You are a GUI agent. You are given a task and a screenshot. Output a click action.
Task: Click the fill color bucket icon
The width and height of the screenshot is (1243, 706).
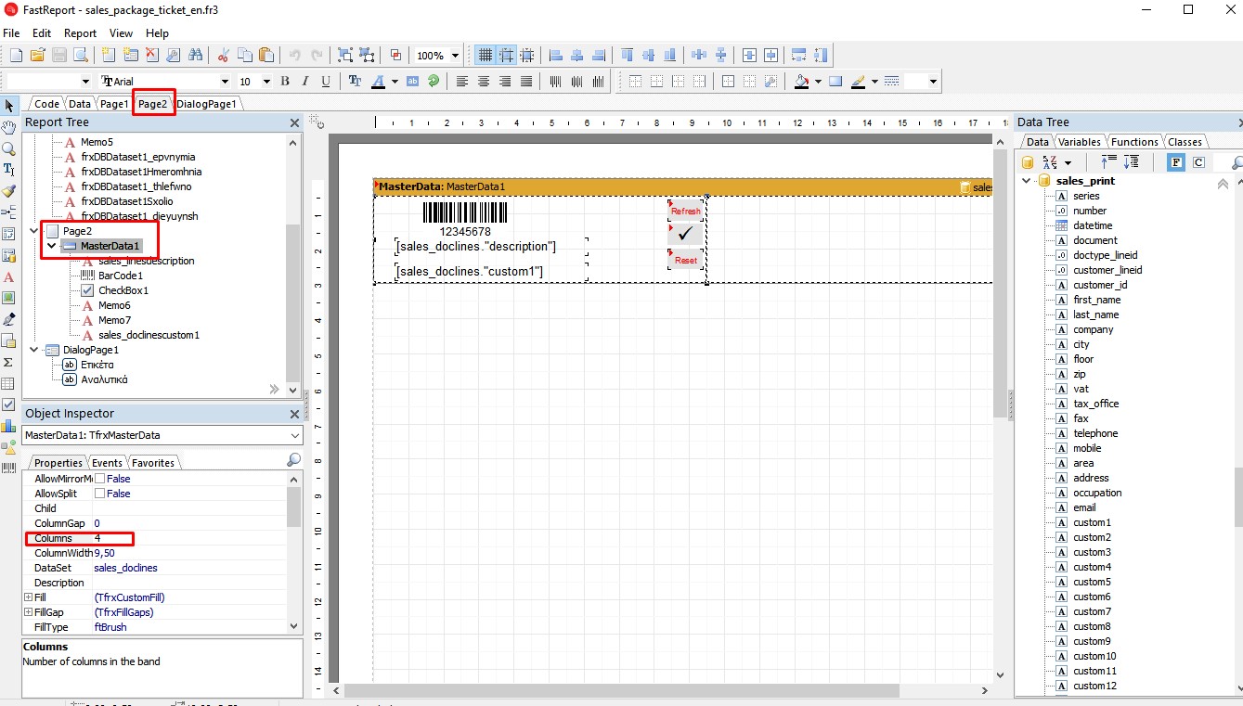pyautogui.click(x=802, y=82)
